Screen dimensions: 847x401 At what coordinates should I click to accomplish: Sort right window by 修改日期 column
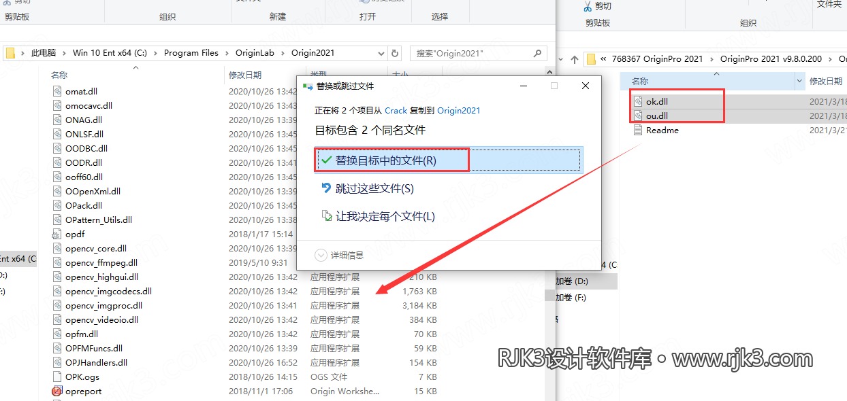(x=826, y=81)
